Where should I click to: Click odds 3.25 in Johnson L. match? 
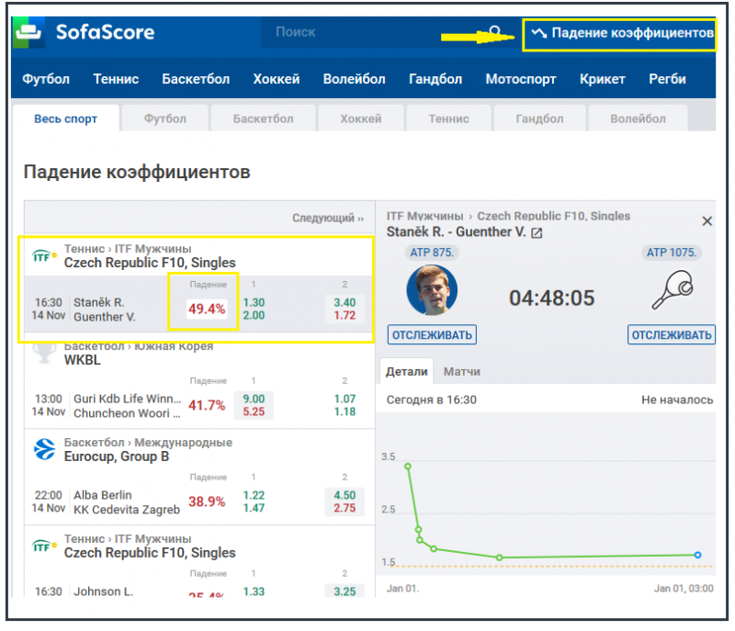tap(345, 592)
